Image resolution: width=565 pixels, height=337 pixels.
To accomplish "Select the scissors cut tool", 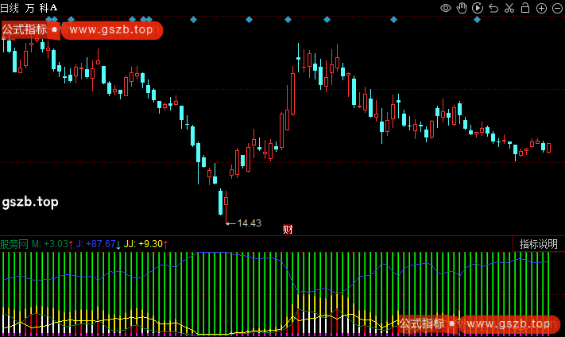I will pos(509,8).
